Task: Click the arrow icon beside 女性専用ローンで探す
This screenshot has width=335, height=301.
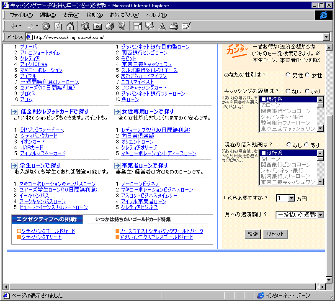Action: (x=118, y=112)
